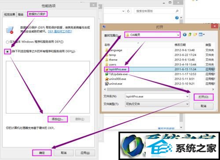This screenshot has width=220, height=160.
Task: Click 取消 in the Performance Options dialog
Action: [64, 153]
